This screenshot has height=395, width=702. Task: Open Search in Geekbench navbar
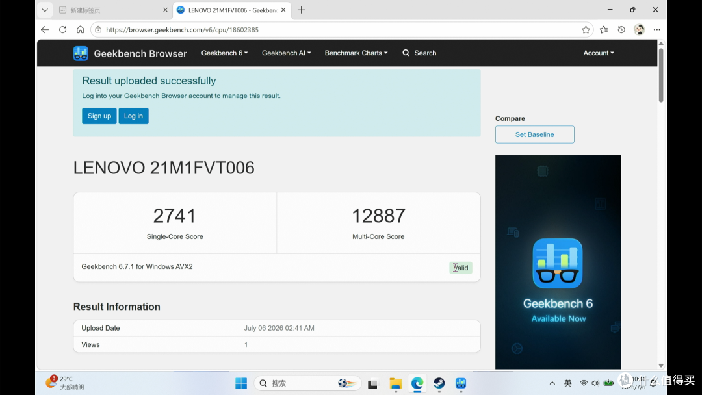[419, 53]
